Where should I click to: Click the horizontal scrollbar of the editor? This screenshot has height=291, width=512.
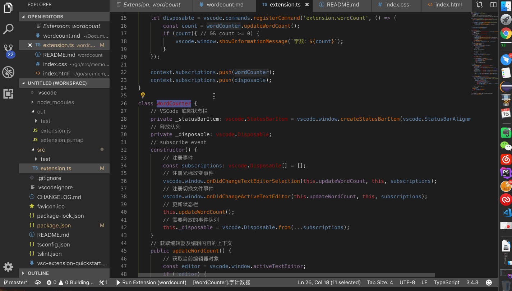tap(286, 275)
